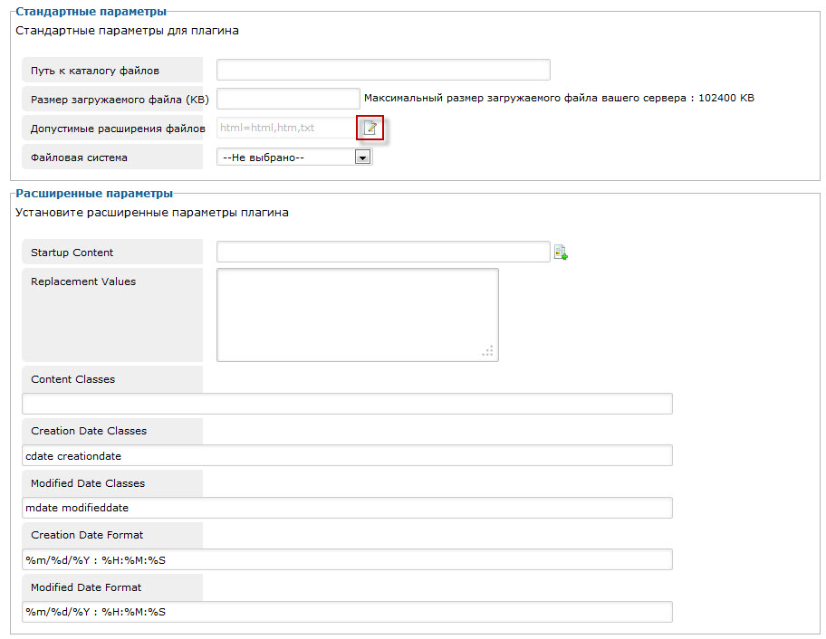Click the add-file icon beside Startup Content

click(x=561, y=253)
